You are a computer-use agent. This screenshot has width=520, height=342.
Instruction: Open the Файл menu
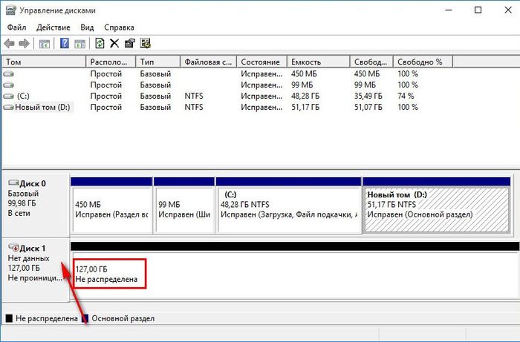tap(16, 27)
